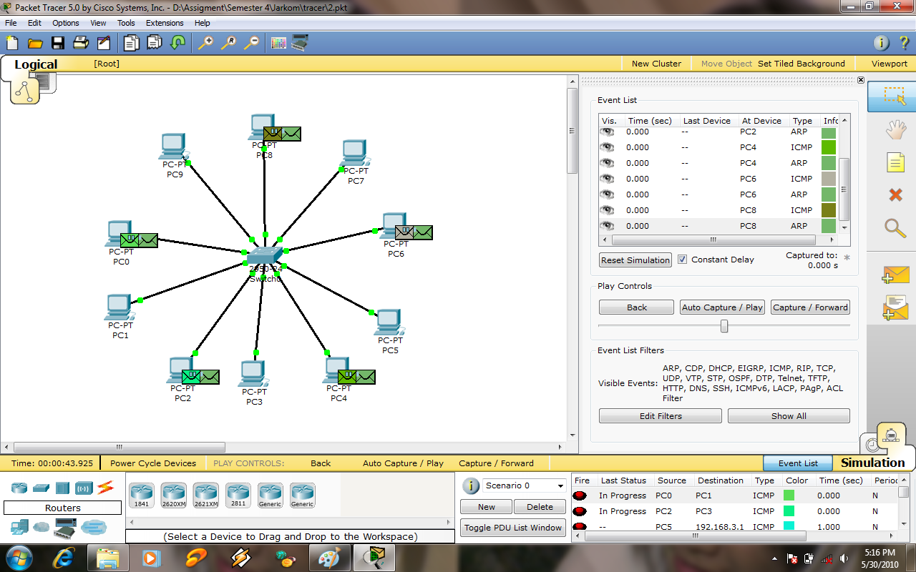The image size is (916, 572).
Task: Click the simulation playback speed slider
Action: [x=723, y=326]
